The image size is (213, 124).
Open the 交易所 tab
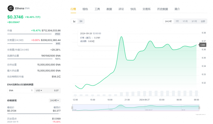click(146, 9)
